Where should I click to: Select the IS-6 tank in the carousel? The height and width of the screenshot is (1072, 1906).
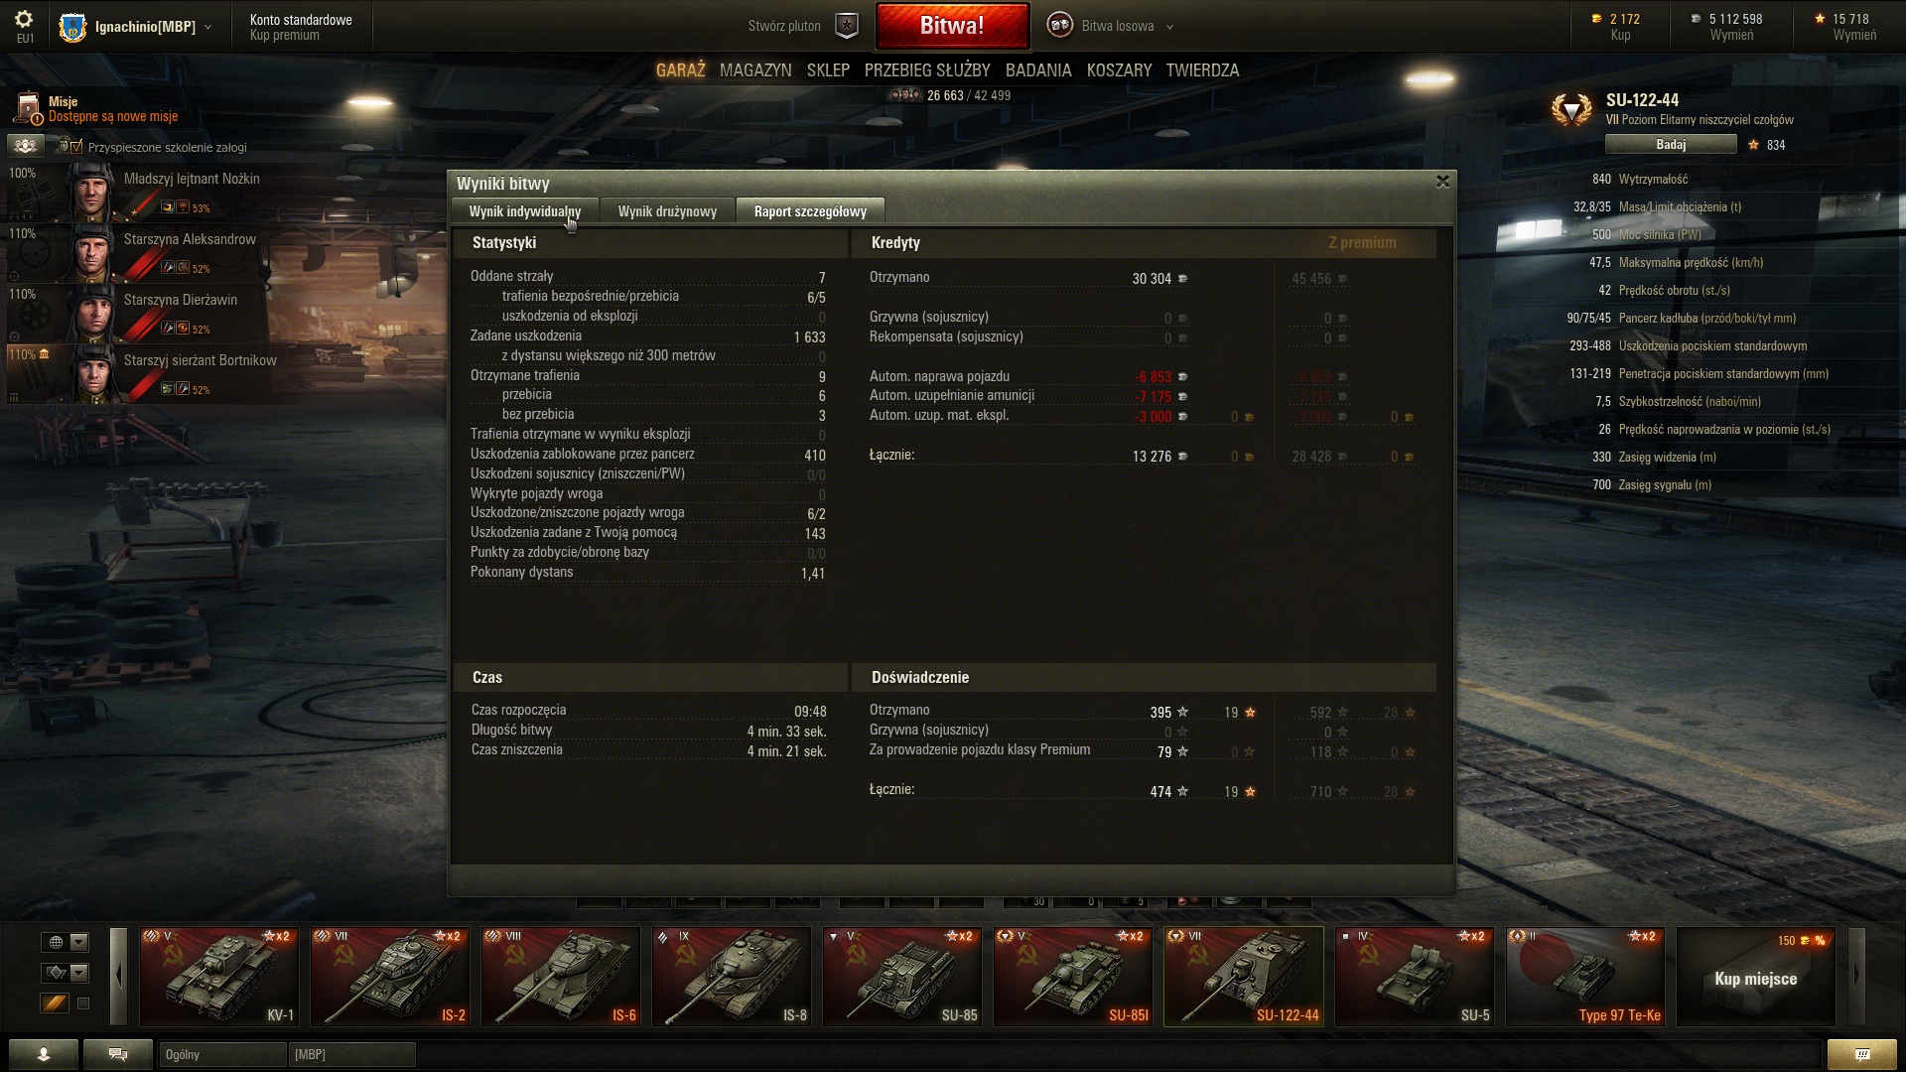click(561, 977)
